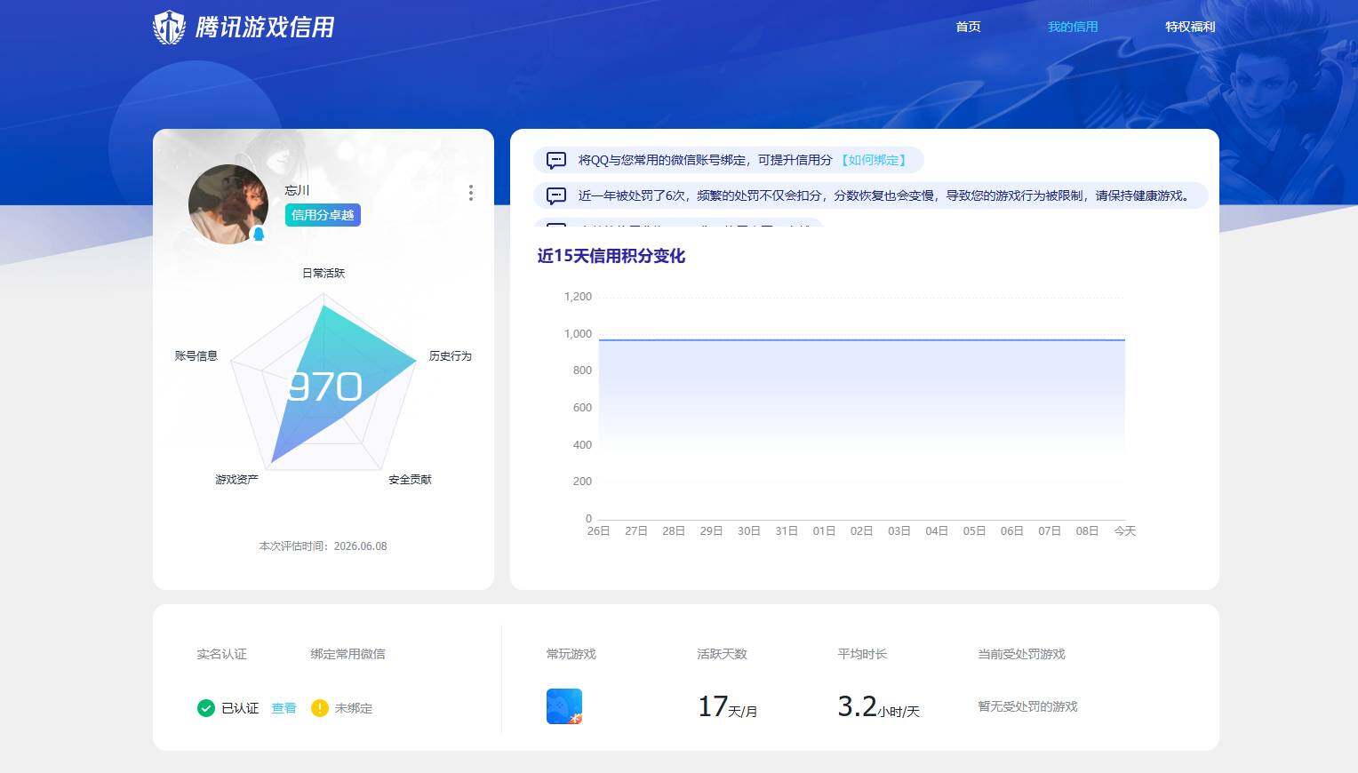The width and height of the screenshot is (1358, 773).
Task: Click the 本次评估时间 2026.06.08 text
Action: tap(323, 546)
